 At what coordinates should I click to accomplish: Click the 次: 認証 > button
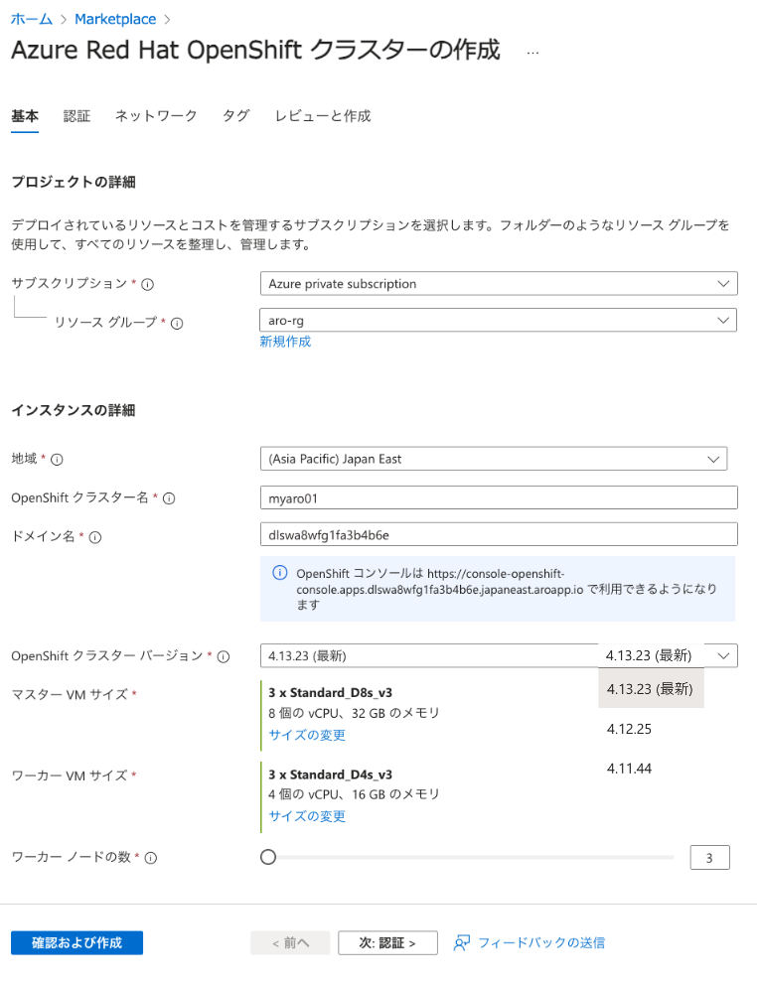[x=387, y=943]
